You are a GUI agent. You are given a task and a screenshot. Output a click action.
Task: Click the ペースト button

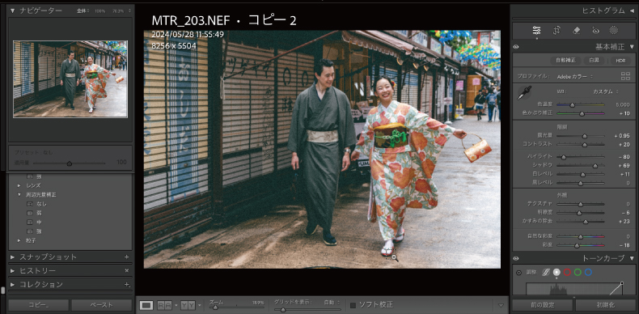102,305
